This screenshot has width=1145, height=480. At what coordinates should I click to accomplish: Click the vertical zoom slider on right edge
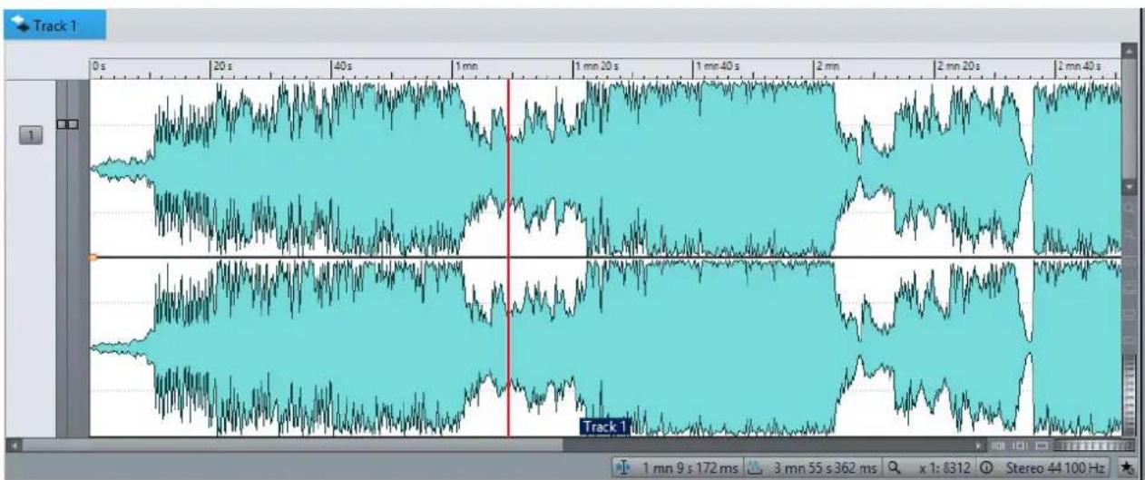pos(1129,395)
